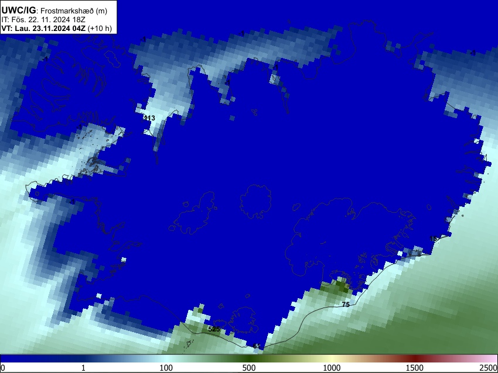The image size is (498, 373).
Task: Click the dark green part of the color bar
Action: pos(249,358)
